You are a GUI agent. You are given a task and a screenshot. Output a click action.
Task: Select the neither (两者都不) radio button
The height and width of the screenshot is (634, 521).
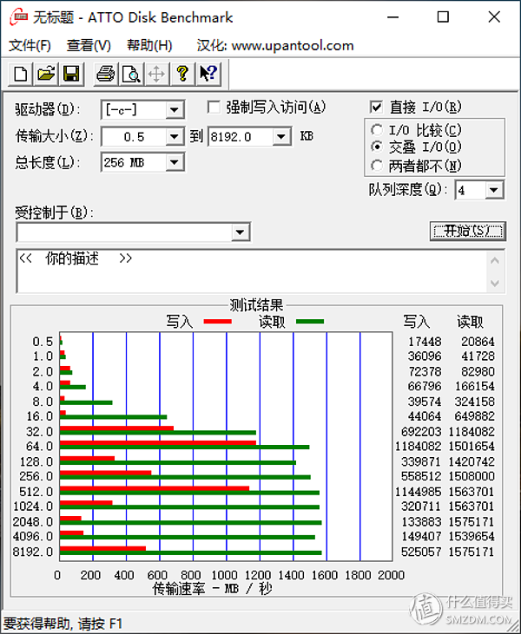(377, 166)
